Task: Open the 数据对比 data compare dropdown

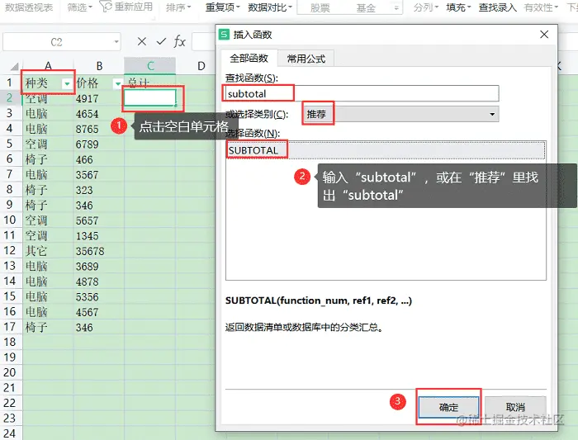Action: click(270, 7)
